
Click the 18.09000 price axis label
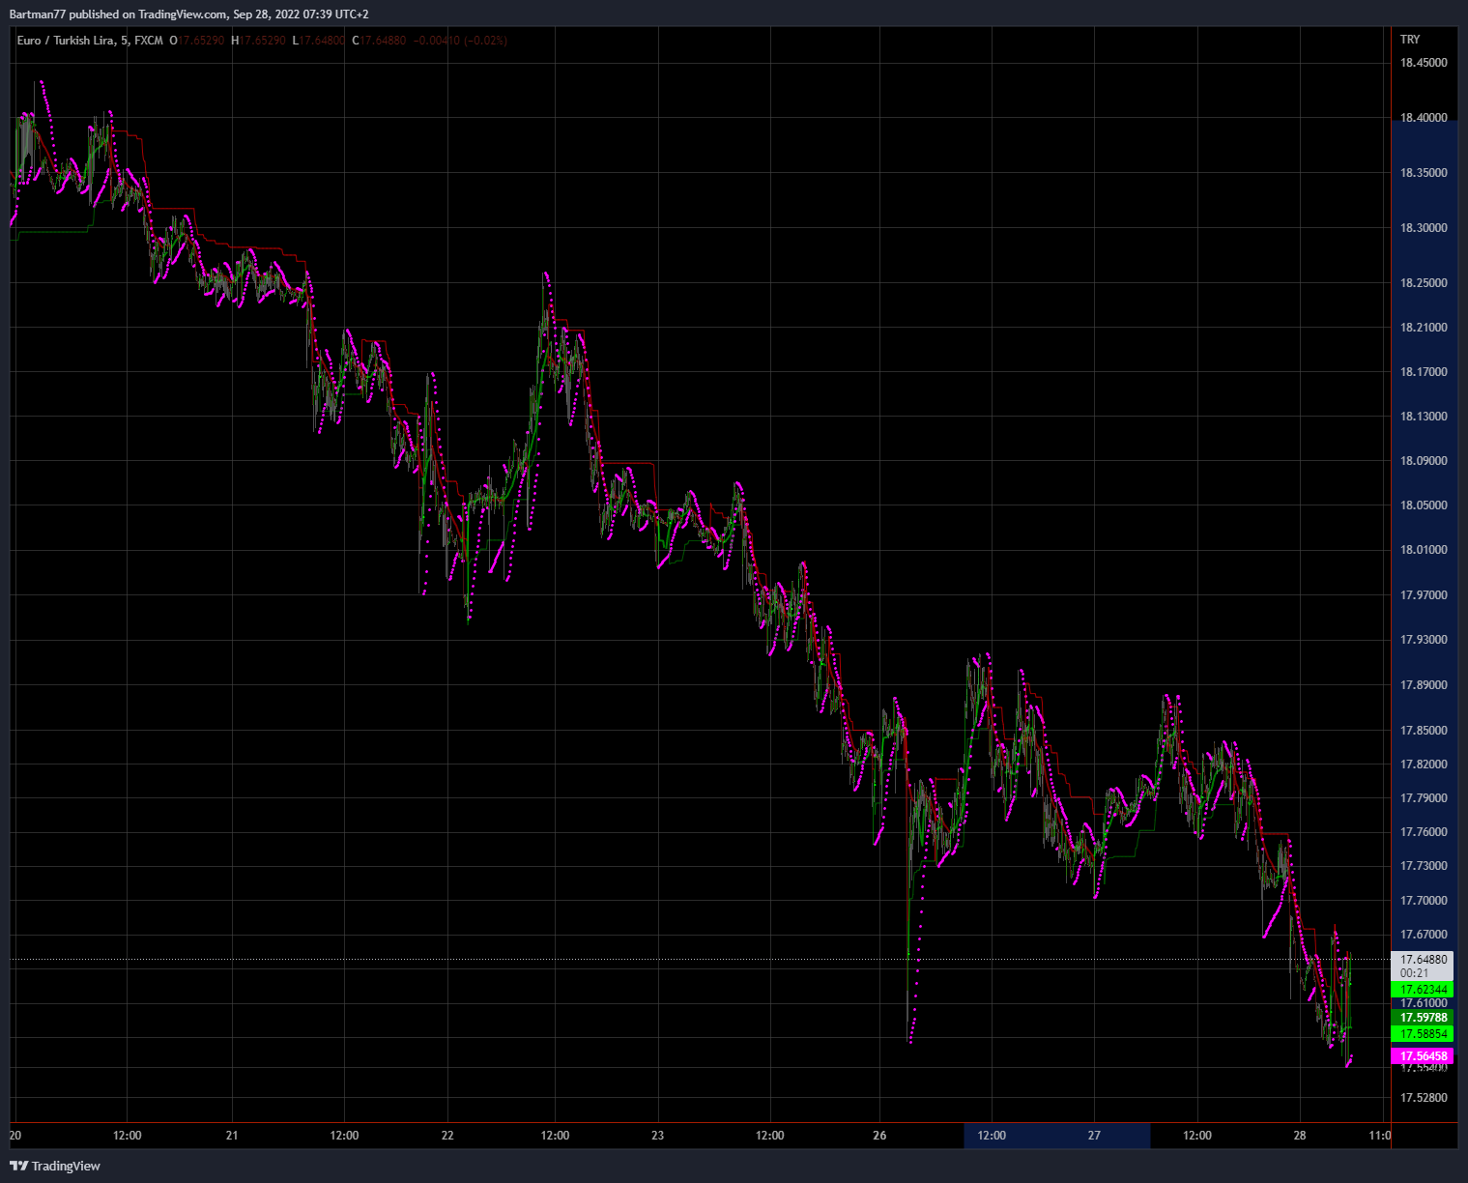point(1424,461)
